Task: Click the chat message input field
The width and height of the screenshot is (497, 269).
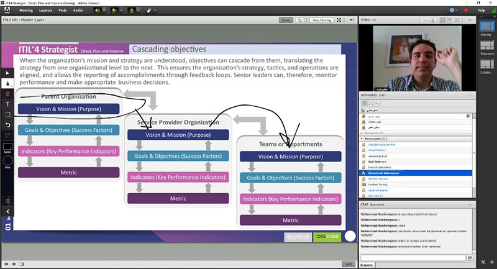Action: coord(413,258)
